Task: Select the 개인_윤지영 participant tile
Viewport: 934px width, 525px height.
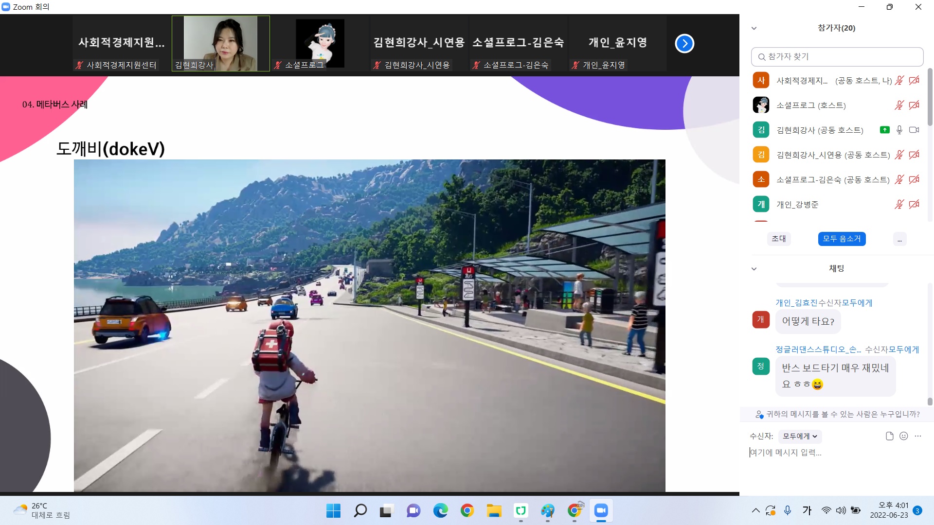Action: [617, 44]
